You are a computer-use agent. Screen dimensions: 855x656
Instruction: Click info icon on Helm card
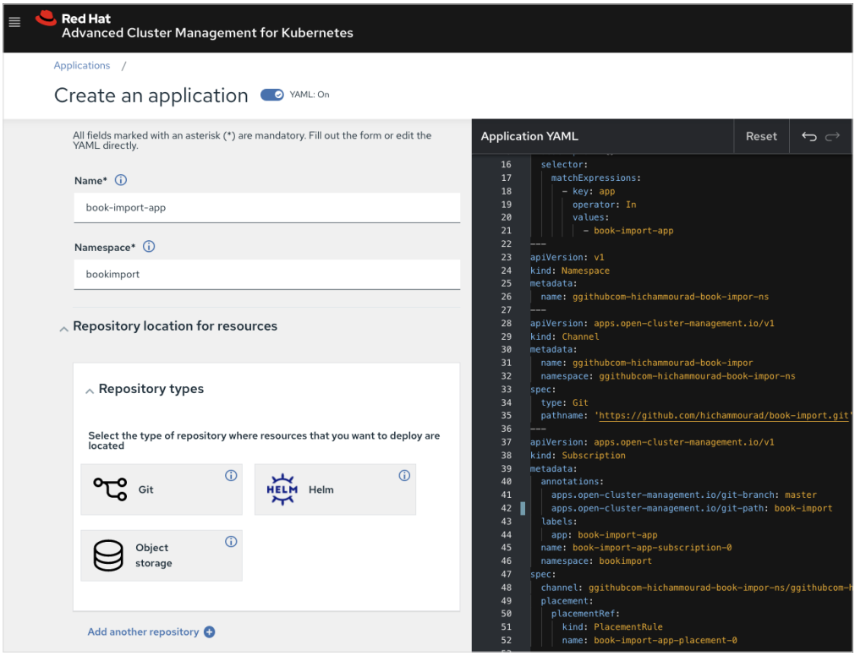[404, 476]
